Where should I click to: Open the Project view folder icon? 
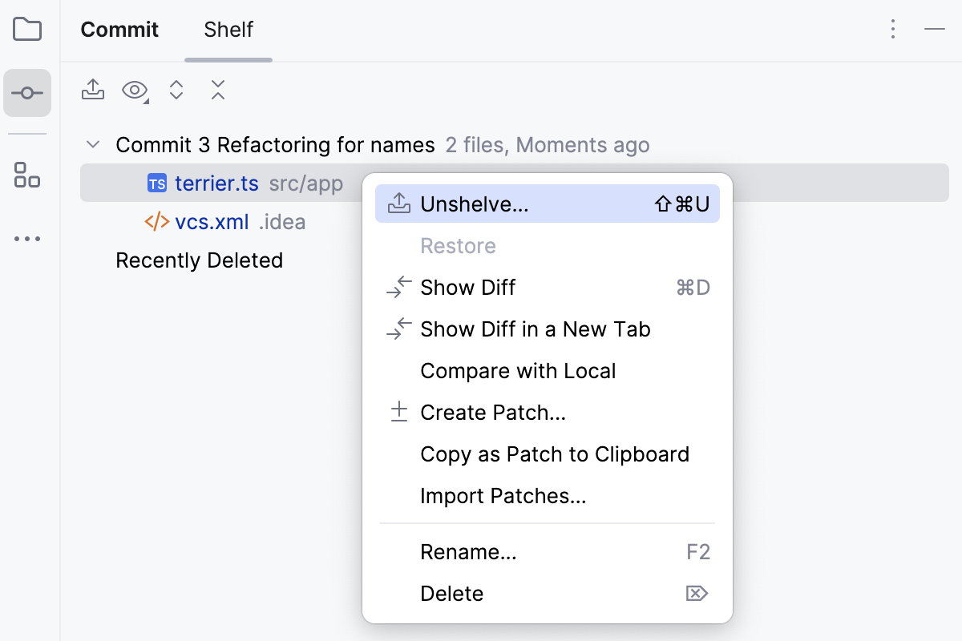point(27,29)
